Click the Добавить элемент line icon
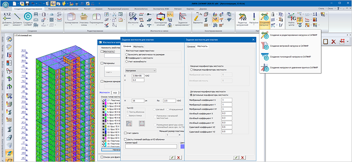Viewport: 352px width, 162px height. coord(17,16)
